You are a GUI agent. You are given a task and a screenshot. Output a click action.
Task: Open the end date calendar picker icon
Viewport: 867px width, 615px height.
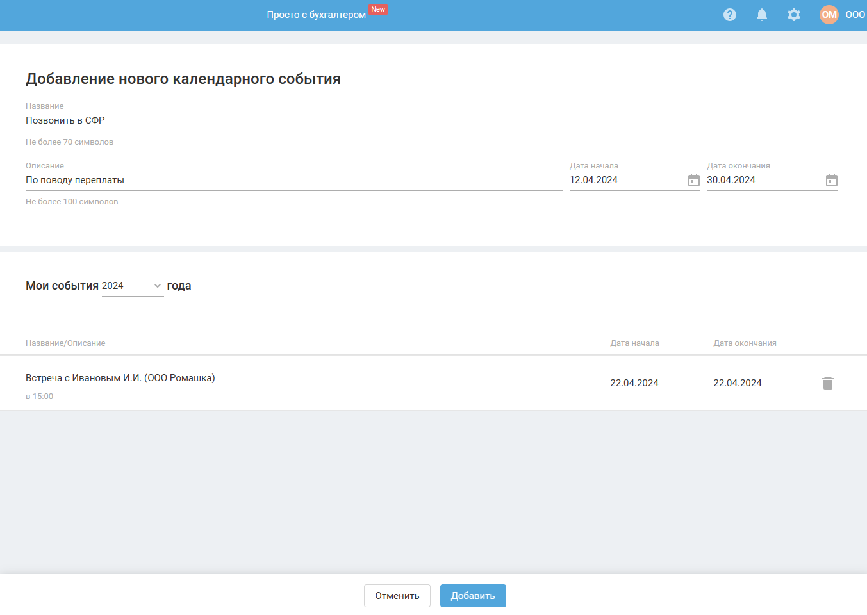[832, 180]
